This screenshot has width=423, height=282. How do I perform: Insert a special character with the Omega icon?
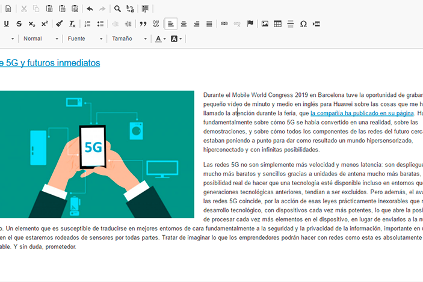click(303, 24)
